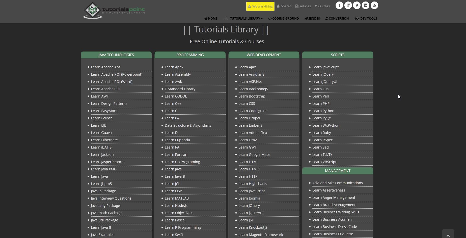Open the Articles menu item
This screenshot has height=238, width=466.
[303, 6]
